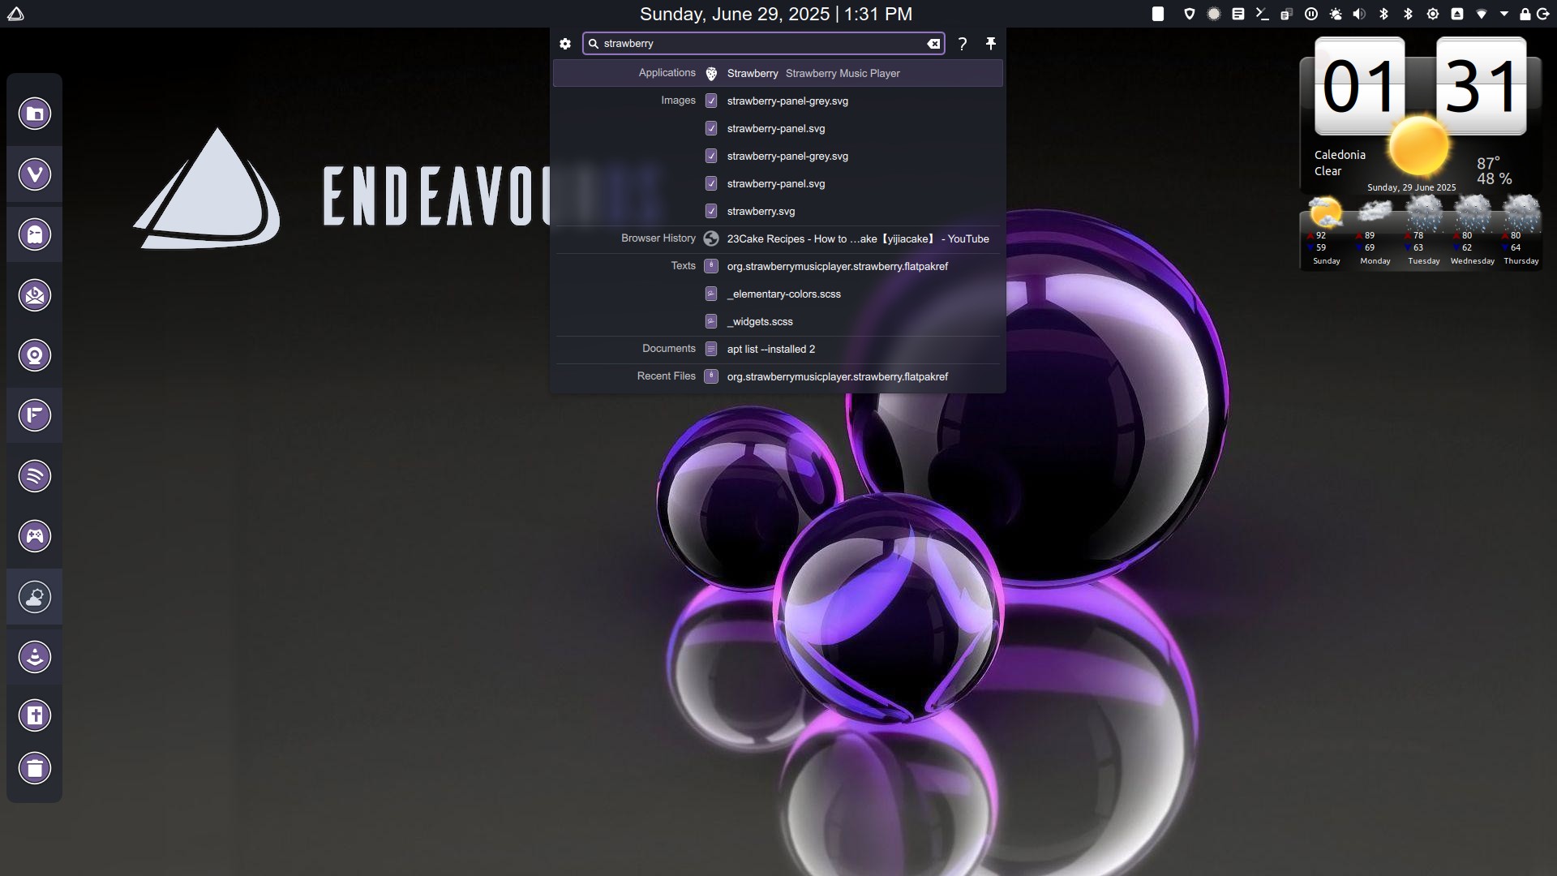1557x876 pixels.
Task: Open the Trash from the dock
Action: (x=35, y=768)
